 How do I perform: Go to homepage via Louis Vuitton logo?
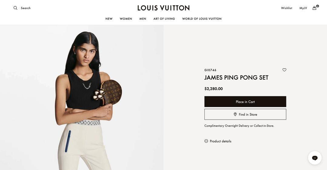click(x=163, y=8)
